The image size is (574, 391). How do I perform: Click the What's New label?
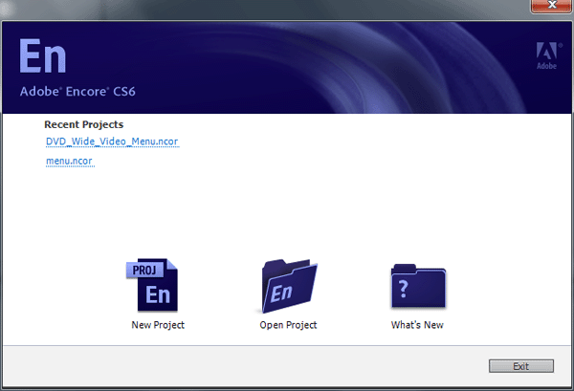pos(417,325)
